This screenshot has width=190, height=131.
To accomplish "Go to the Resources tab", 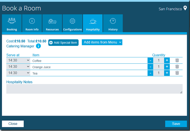I will click(52, 24).
